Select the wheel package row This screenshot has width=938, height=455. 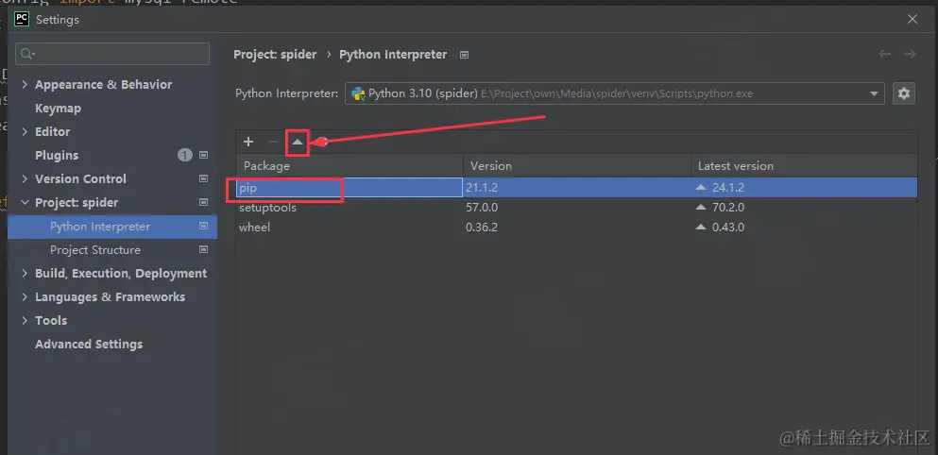[x=576, y=227]
